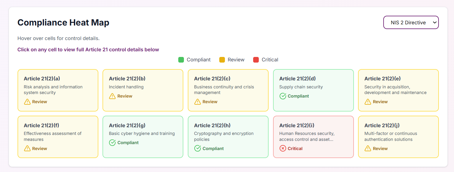Click the checkmark icon on Cryptography and encryption policies
Image resolution: width=454 pixels, height=172 pixels.
tap(198, 148)
